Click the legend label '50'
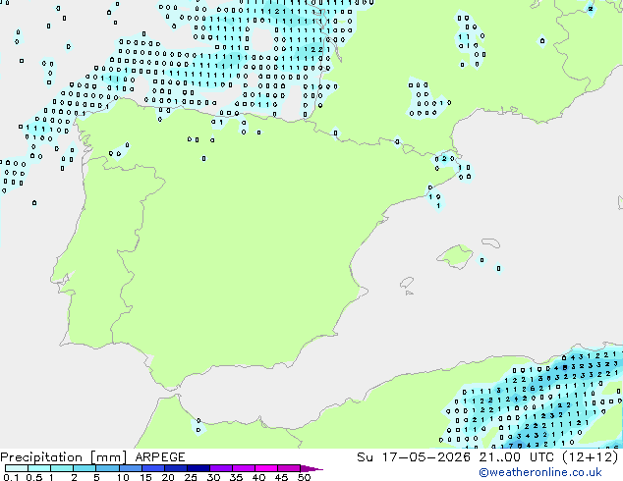The image size is (623, 481). click(x=304, y=477)
